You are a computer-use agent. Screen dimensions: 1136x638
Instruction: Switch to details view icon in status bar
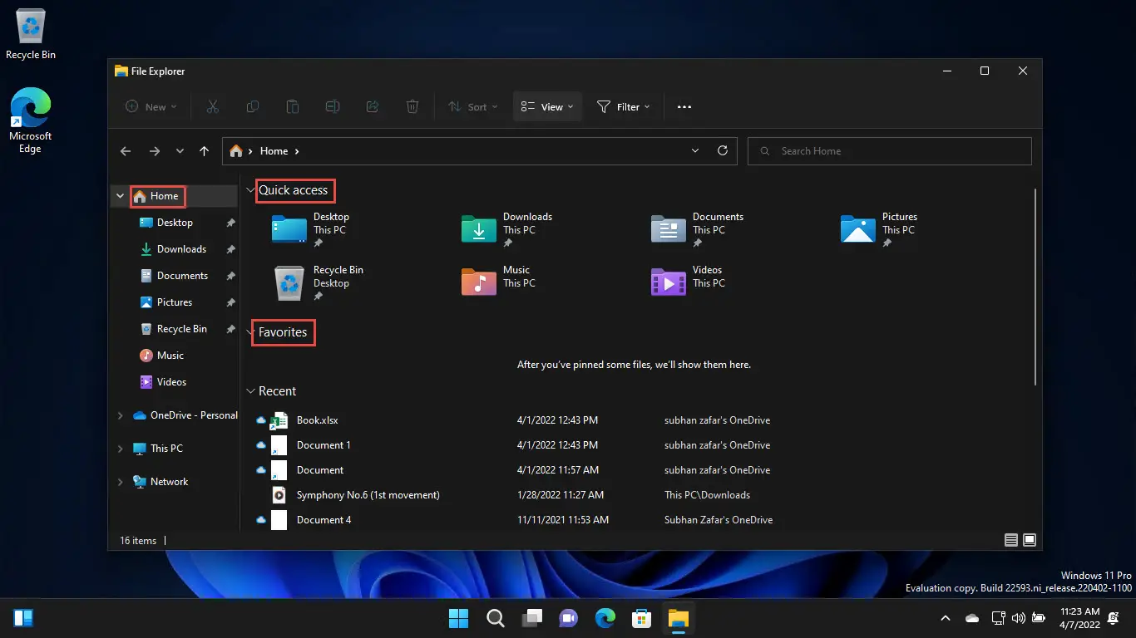pos(1011,540)
